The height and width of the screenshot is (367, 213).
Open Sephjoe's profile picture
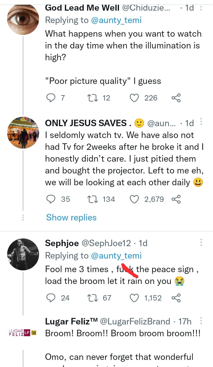tap(23, 254)
